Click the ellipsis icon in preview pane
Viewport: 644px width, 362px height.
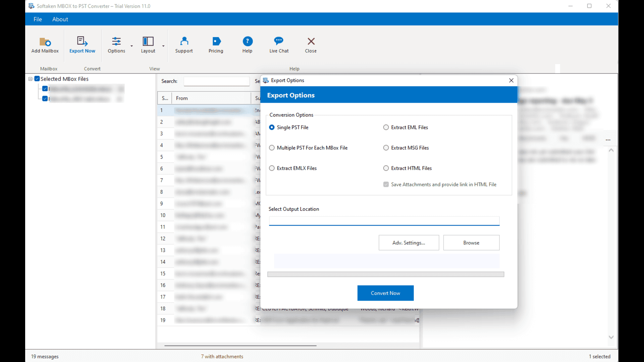coord(608,140)
